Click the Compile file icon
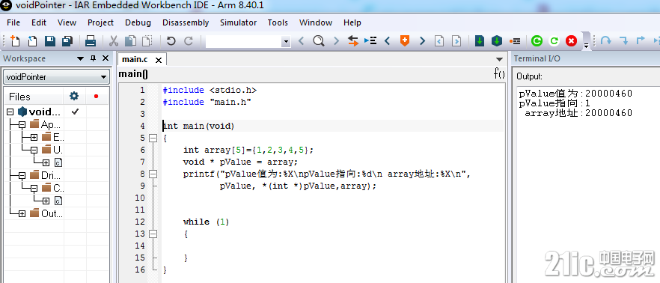 click(x=480, y=41)
